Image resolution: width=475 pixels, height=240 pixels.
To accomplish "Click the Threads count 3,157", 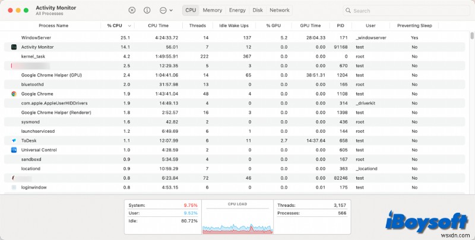I will [x=340, y=206].
